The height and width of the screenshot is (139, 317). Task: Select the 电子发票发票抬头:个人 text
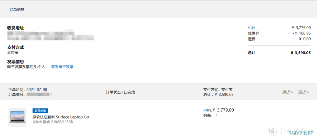pyautogui.click(x=26, y=67)
